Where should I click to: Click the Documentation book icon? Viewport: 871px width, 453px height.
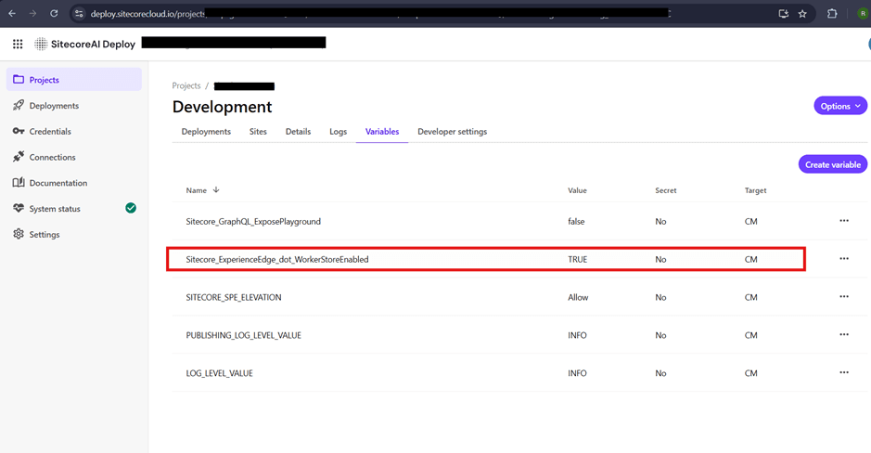(x=19, y=183)
